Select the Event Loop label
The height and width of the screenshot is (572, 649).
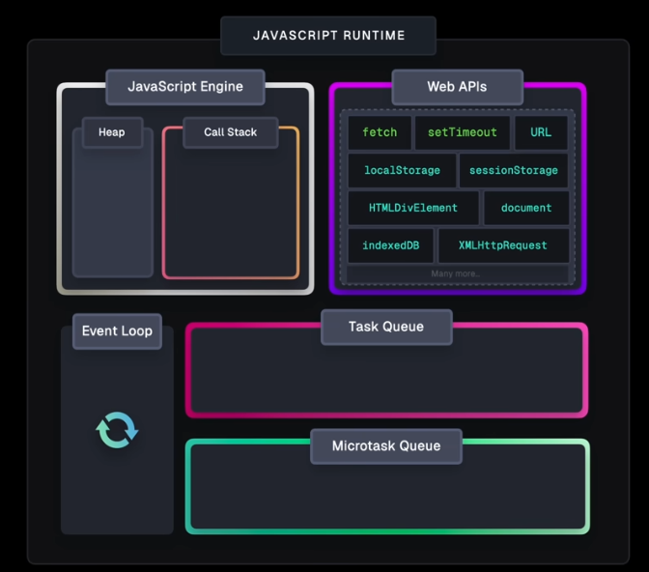click(x=117, y=331)
